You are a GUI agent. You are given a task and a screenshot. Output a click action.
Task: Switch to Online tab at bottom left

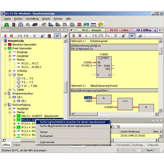[16, 145]
